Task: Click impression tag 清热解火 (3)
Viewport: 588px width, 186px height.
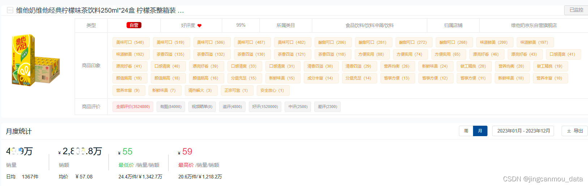Action: coord(201,90)
